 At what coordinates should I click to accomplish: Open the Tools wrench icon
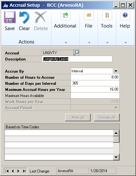(x=107, y=15)
